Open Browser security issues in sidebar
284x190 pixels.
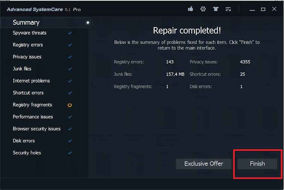(36, 129)
